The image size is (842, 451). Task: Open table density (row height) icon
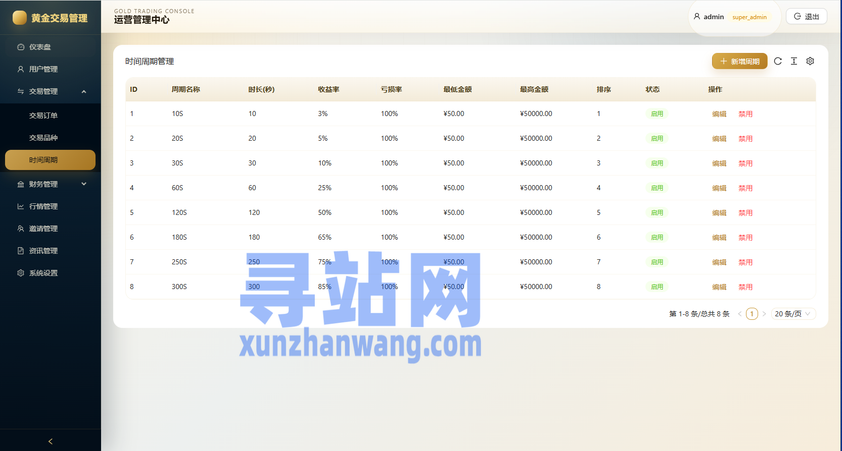pyautogui.click(x=794, y=61)
